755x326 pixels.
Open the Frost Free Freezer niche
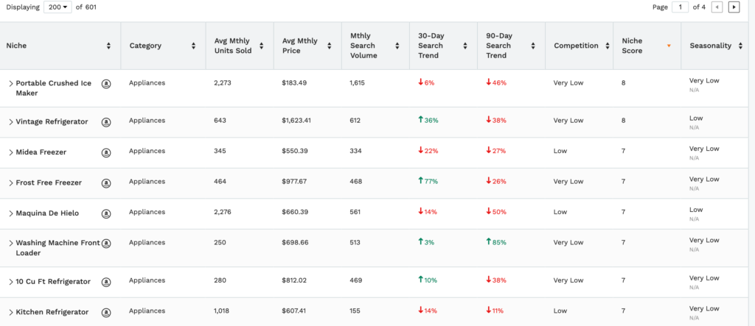point(49,183)
